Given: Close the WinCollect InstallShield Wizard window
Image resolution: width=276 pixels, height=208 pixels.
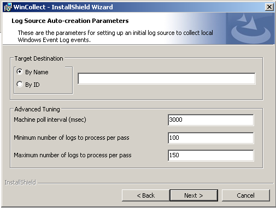Looking at the screenshot, I should pos(269,7).
